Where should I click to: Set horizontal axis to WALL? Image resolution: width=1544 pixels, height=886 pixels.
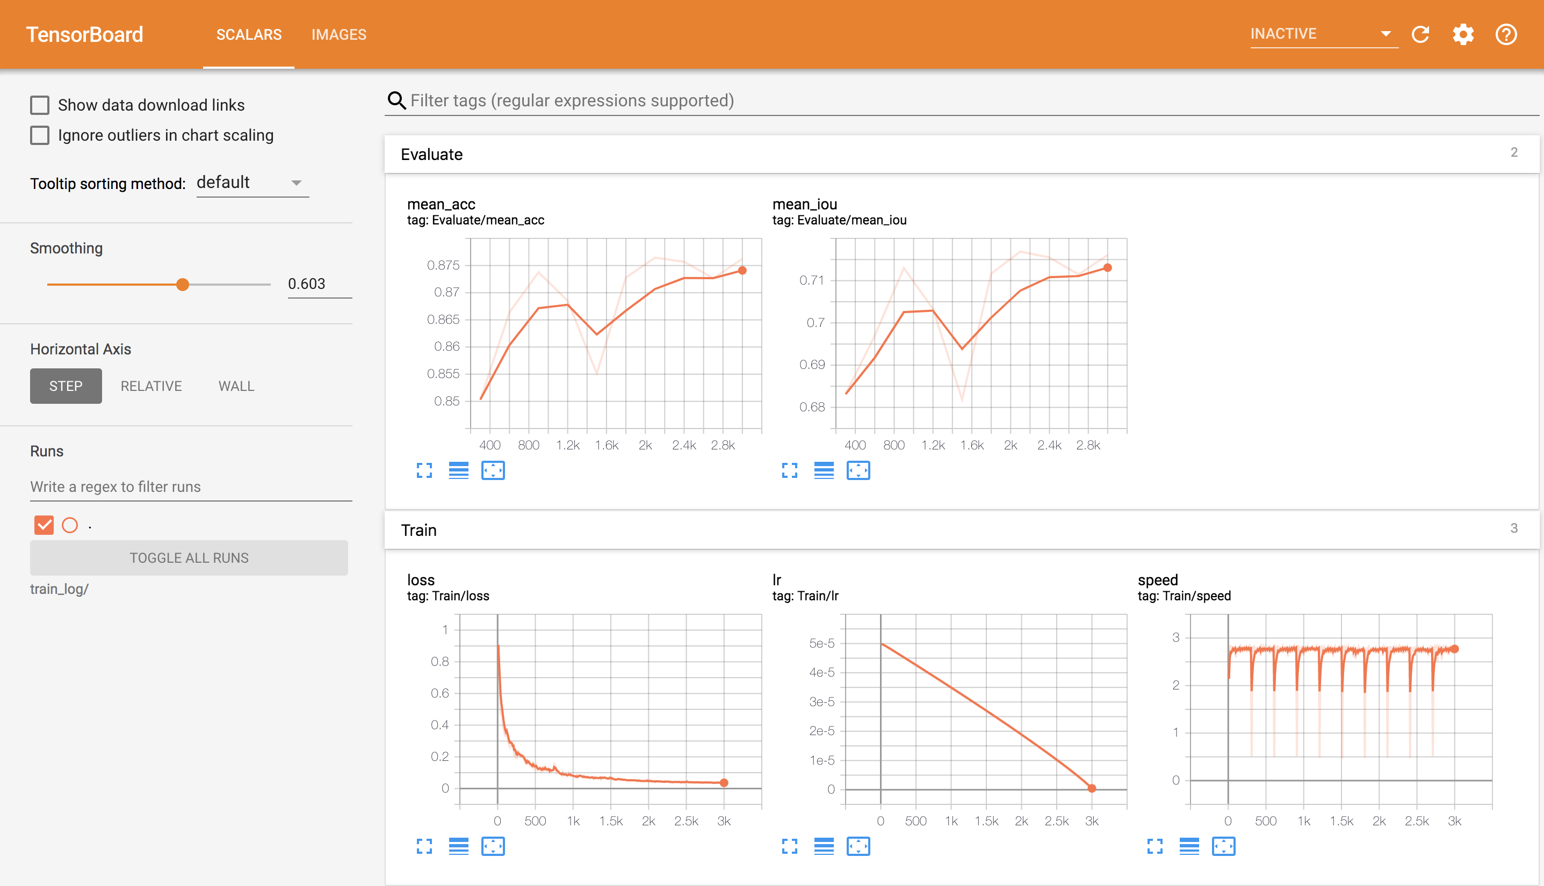tap(236, 386)
